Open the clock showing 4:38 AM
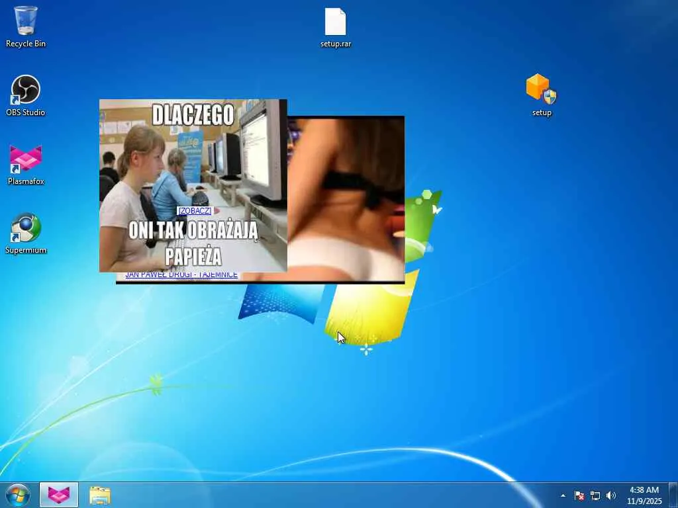This screenshot has width=678, height=508. click(x=644, y=495)
